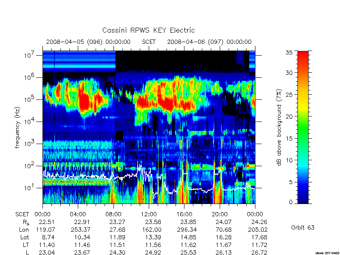Click the "12:00" time tick label

149,215
